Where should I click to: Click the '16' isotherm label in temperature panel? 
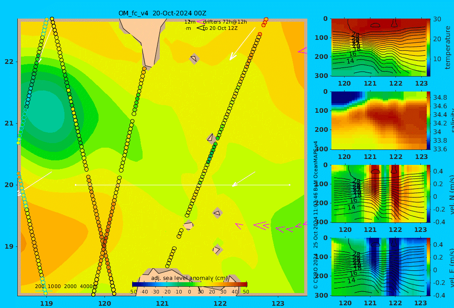click(x=352, y=54)
